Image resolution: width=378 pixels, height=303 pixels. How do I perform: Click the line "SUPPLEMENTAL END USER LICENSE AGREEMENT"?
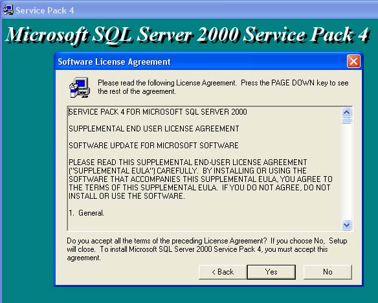(x=154, y=129)
